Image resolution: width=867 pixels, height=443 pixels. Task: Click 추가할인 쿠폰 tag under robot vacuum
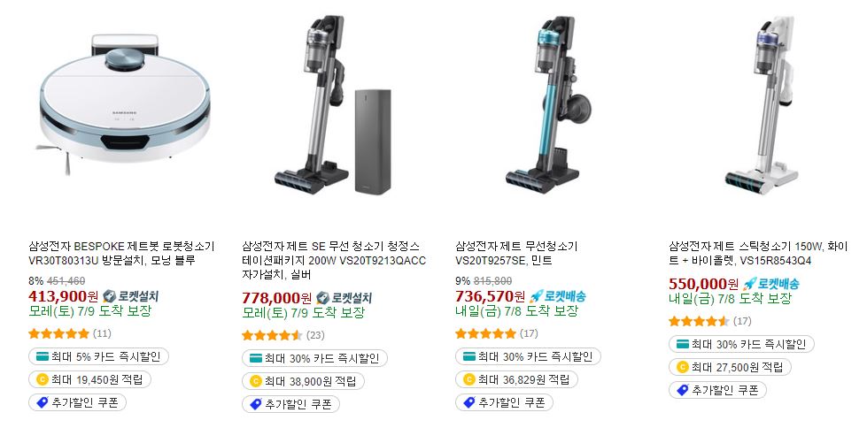(77, 402)
